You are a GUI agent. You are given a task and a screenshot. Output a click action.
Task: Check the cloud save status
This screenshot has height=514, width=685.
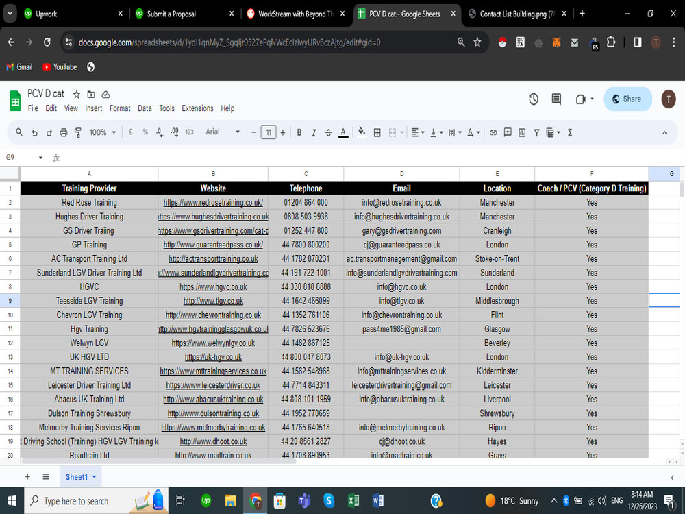point(105,95)
